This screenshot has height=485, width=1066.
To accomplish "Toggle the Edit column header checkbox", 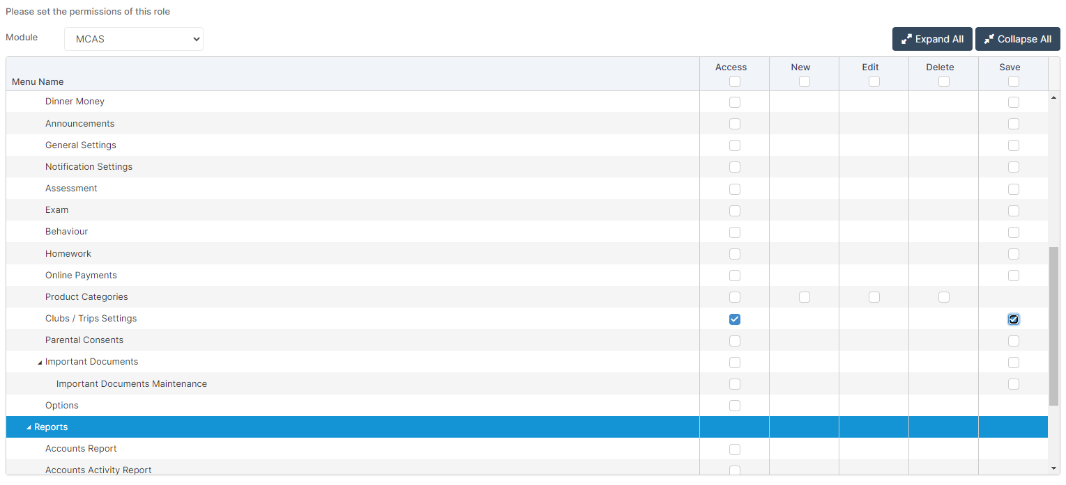I will coord(874,81).
